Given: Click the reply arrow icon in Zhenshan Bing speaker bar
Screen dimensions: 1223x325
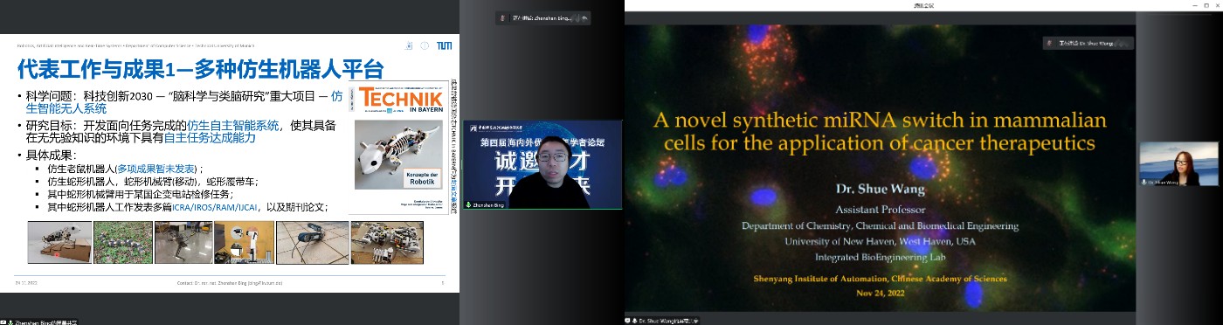Looking at the screenshot, I should [584, 17].
